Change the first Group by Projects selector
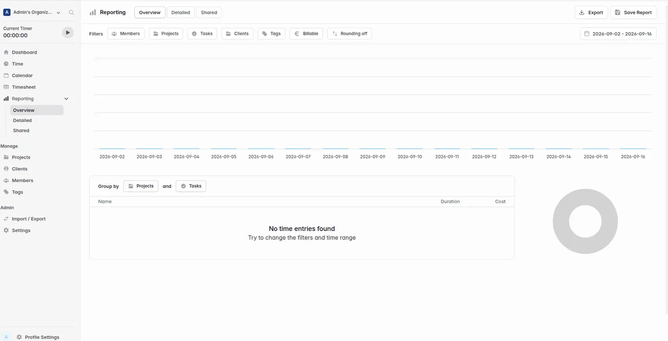 pos(141,186)
